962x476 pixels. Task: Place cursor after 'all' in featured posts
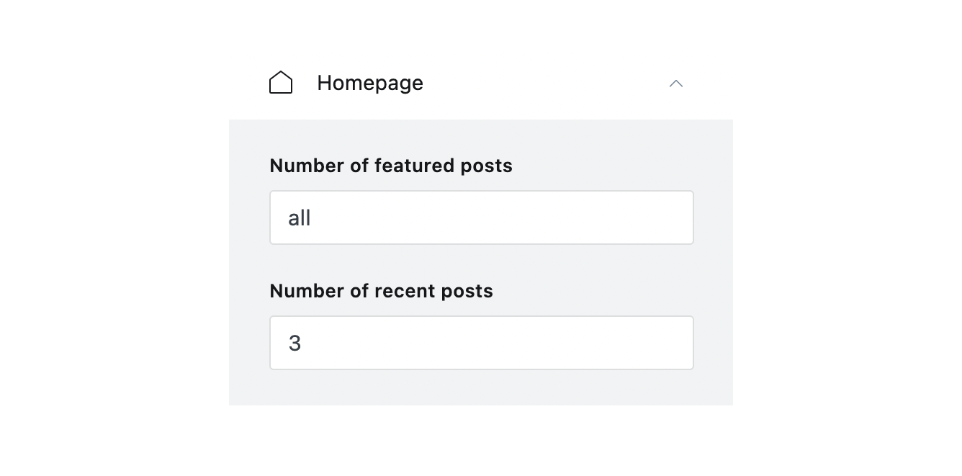click(x=312, y=218)
